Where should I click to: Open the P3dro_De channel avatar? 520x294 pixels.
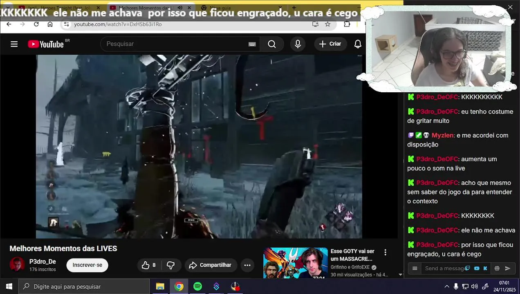pyautogui.click(x=17, y=265)
